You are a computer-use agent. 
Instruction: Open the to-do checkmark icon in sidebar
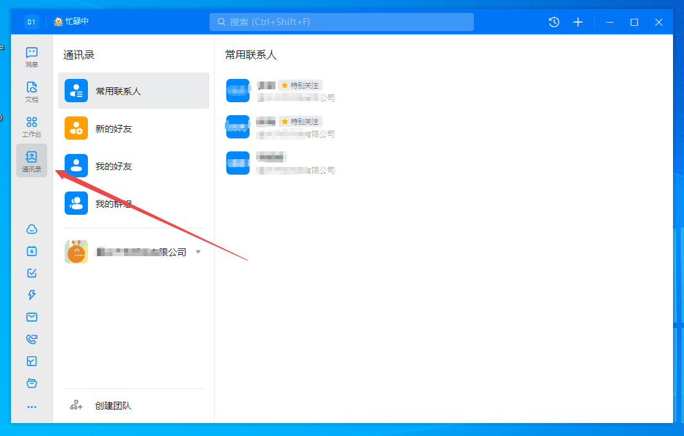pyautogui.click(x=32, y=273)
